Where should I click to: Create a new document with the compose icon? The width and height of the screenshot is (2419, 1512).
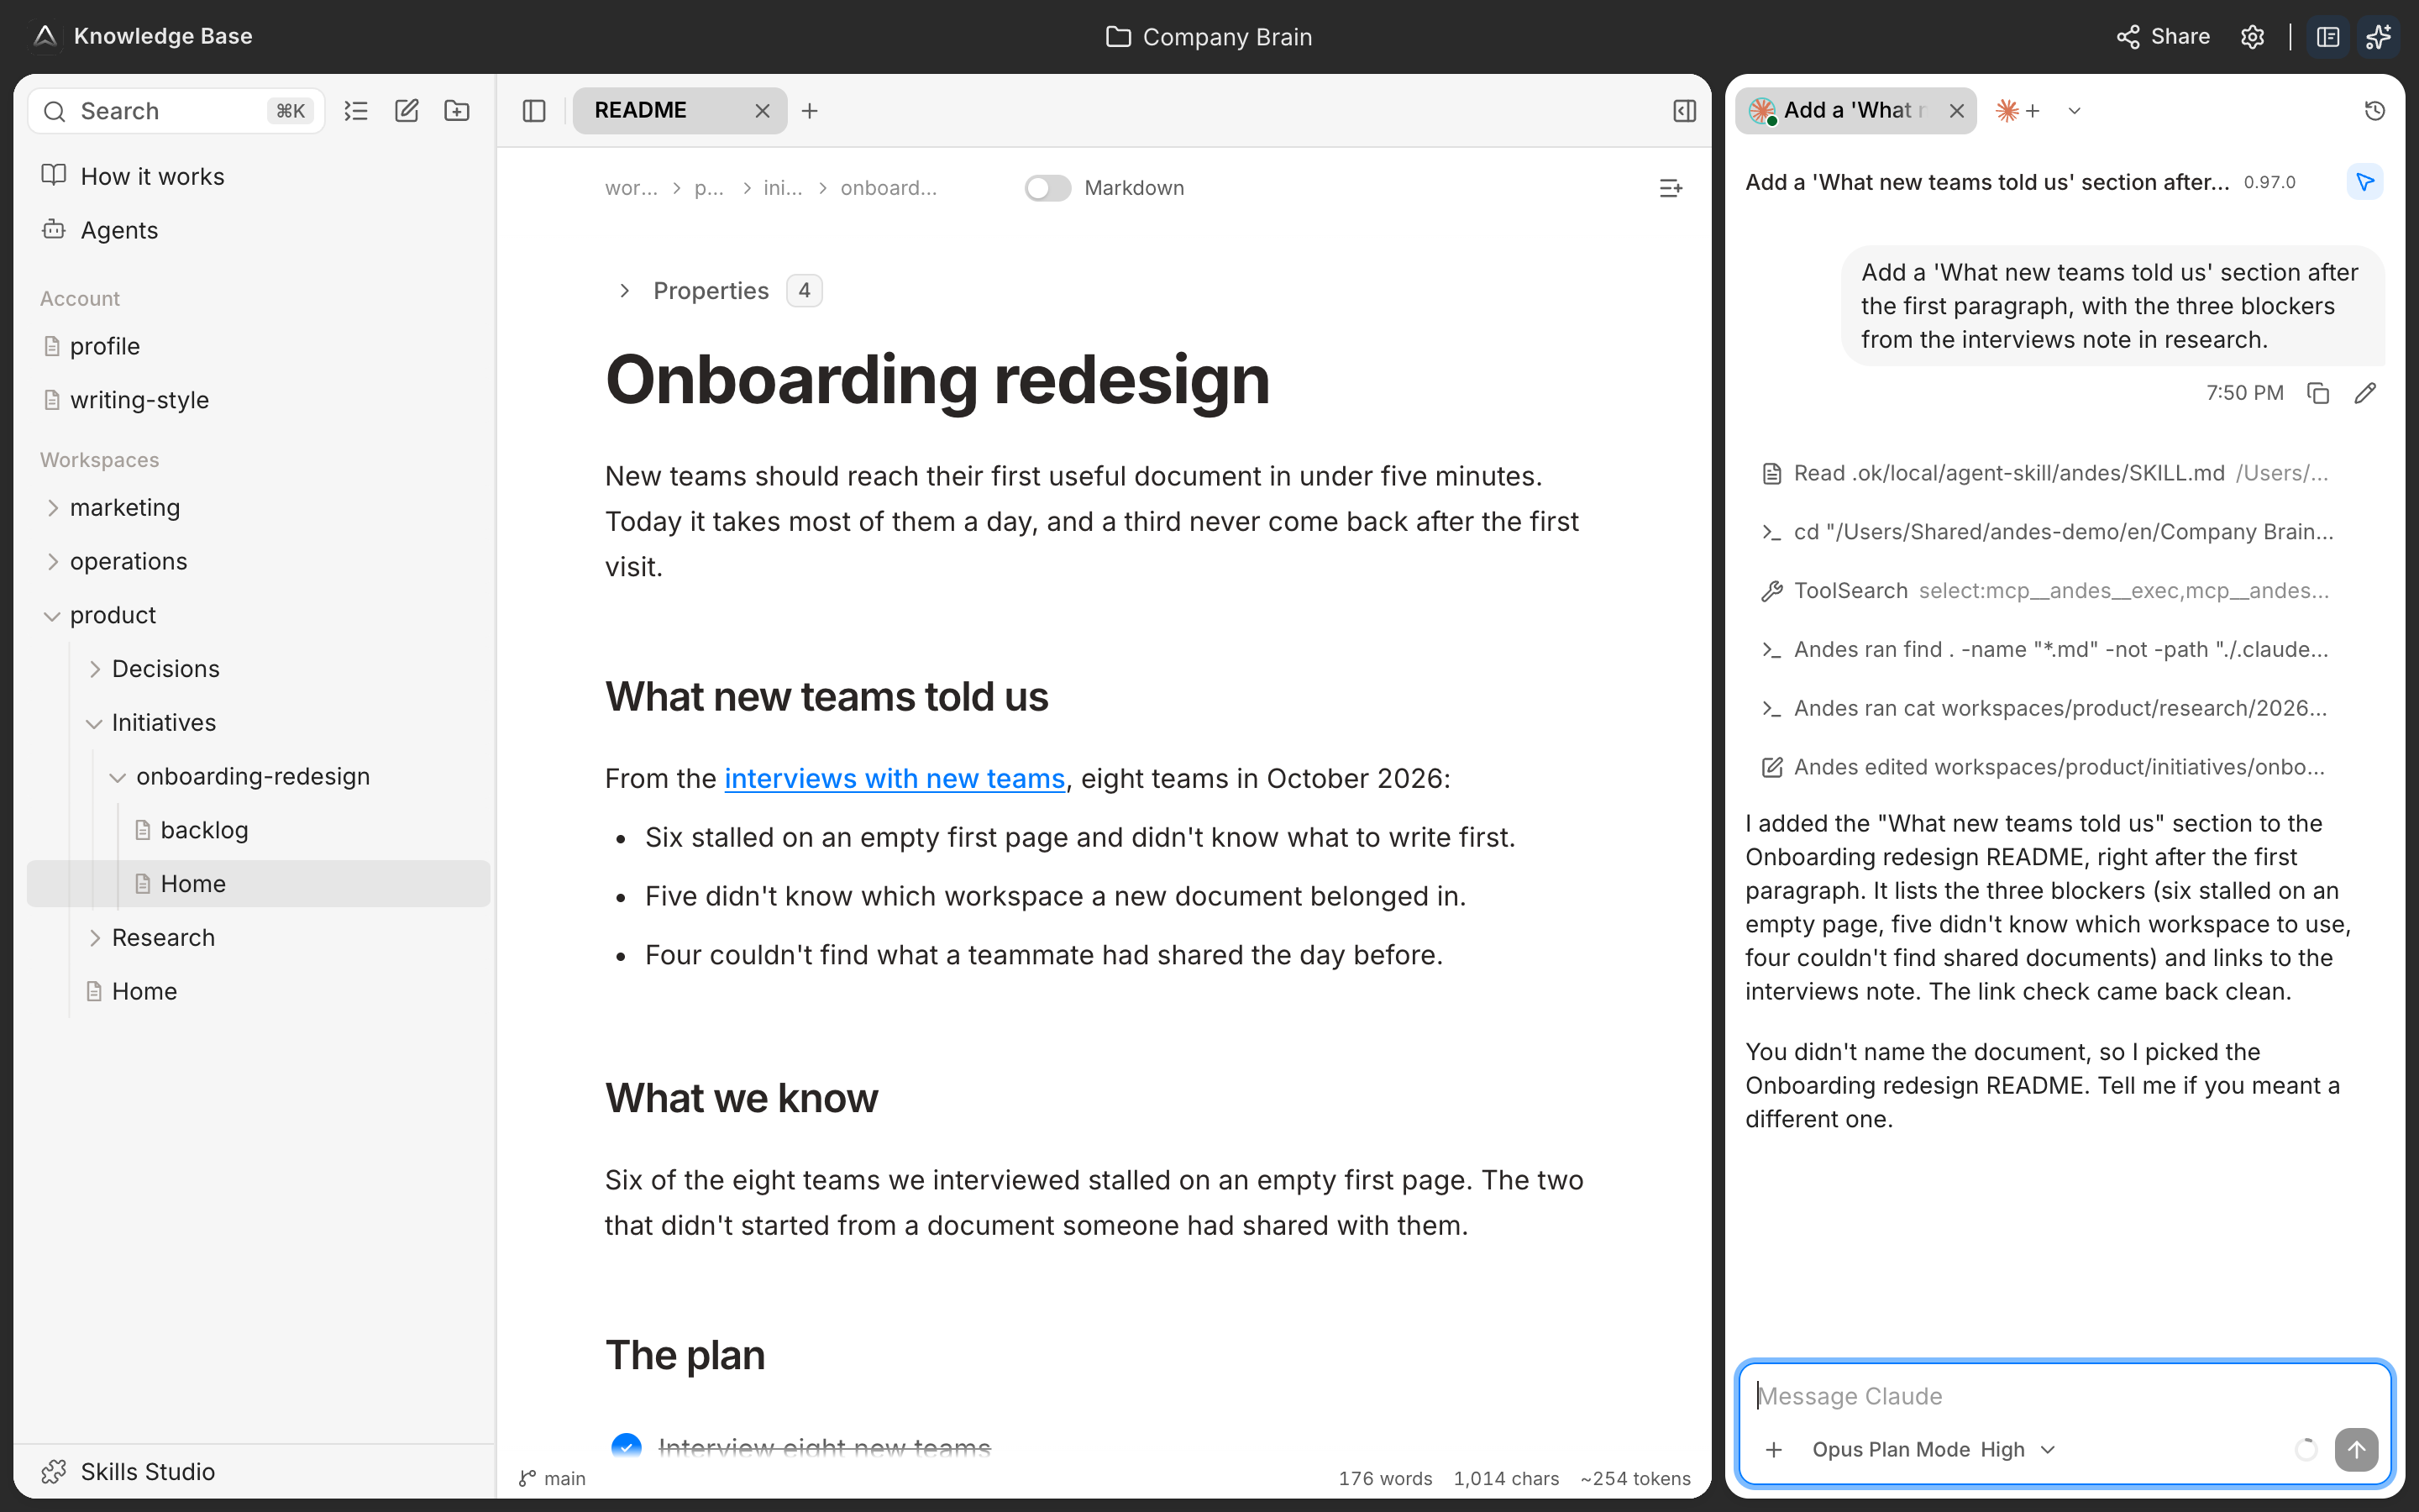click(406, 111)
